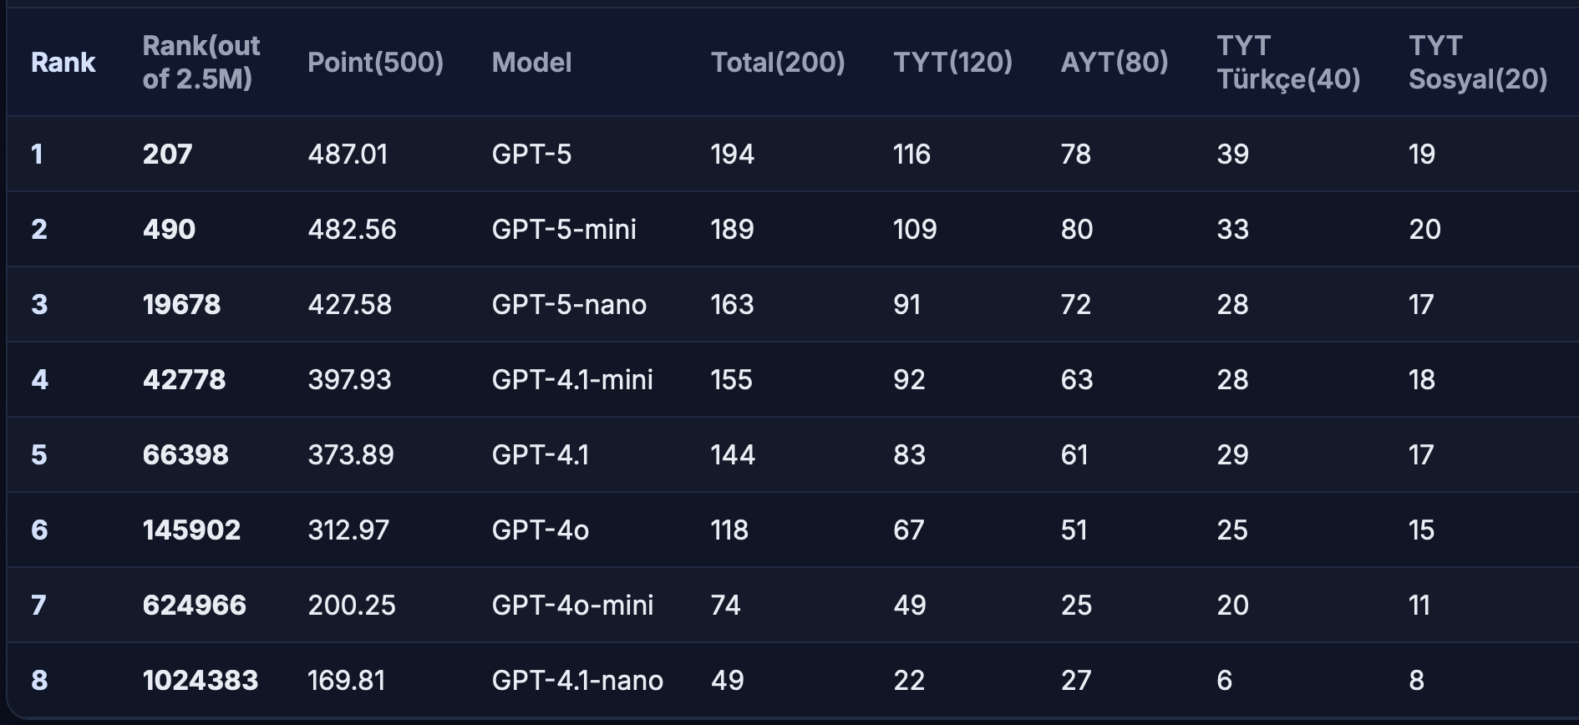Click the 1024383 rank value
The width and height of the screenshot is (1579, 725).
click(x=201, y=681)
